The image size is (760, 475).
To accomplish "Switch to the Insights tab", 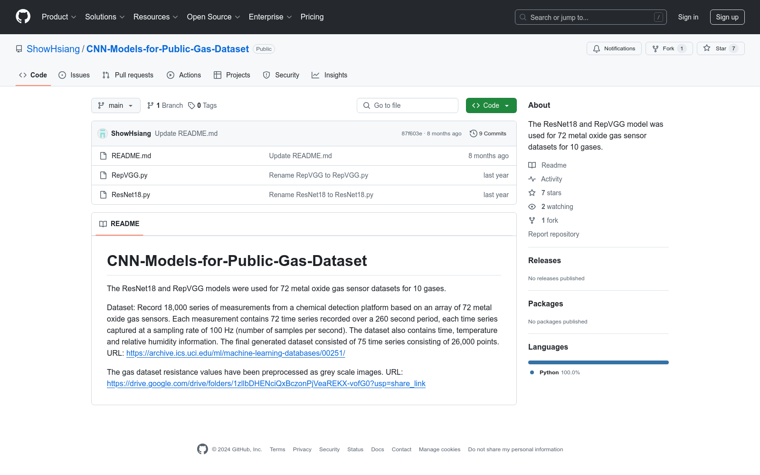I will tap(330, 75).
